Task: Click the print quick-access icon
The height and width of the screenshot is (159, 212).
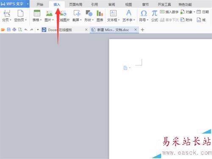Action: click(14, 30)
